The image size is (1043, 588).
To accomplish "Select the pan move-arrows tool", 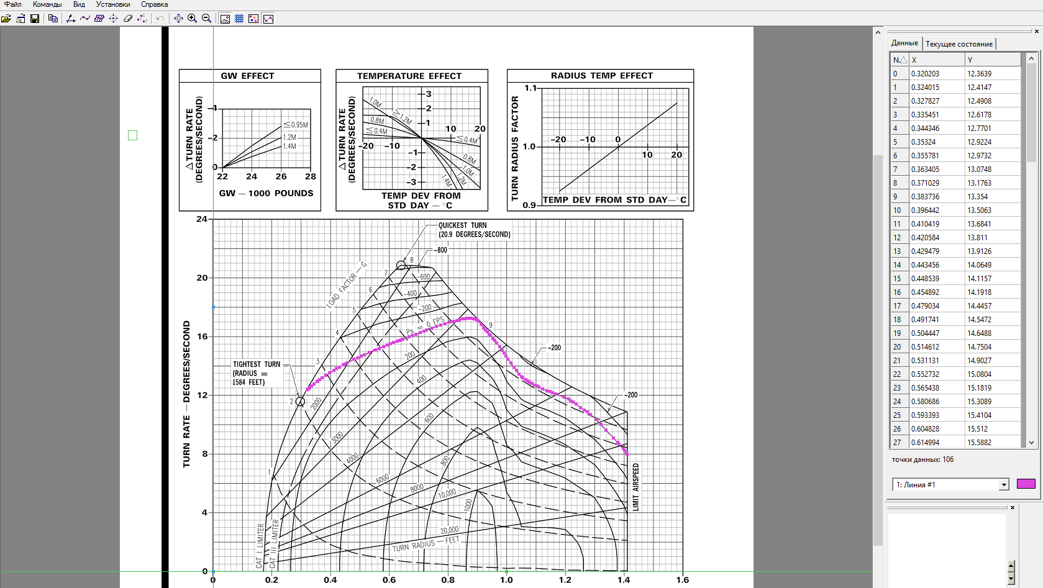I will pyautogui.click(x=178, y=19).
